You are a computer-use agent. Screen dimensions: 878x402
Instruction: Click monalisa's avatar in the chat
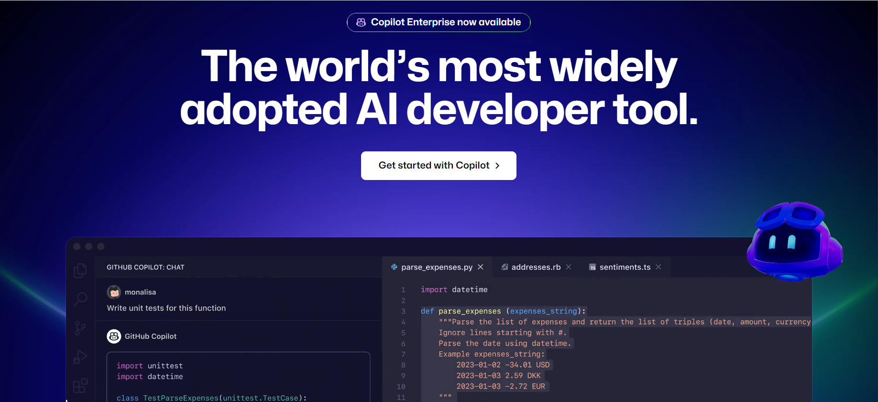click(x=114, y=292)
